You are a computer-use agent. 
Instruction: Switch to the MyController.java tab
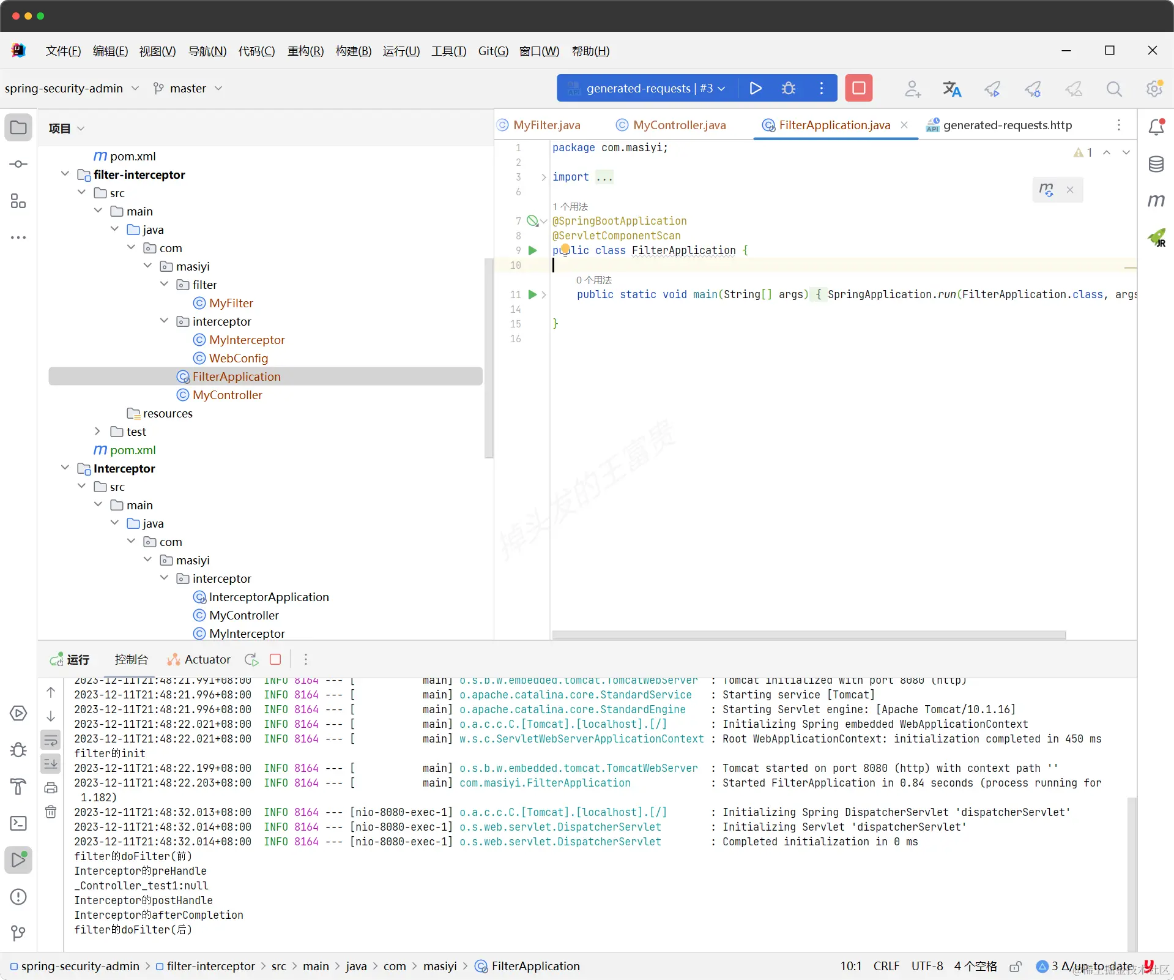tap(671, 125)
